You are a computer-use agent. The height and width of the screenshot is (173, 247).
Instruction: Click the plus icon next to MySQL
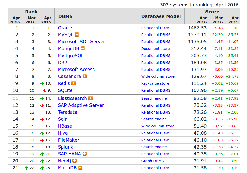point(77,35)
